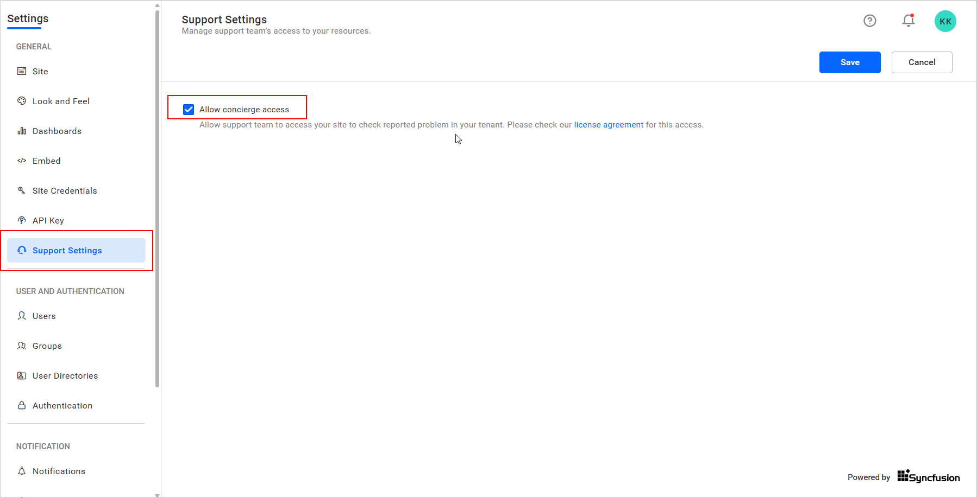Open the license agreement link
The width and height of the screenshot is (977, 498).
[608, 124]
